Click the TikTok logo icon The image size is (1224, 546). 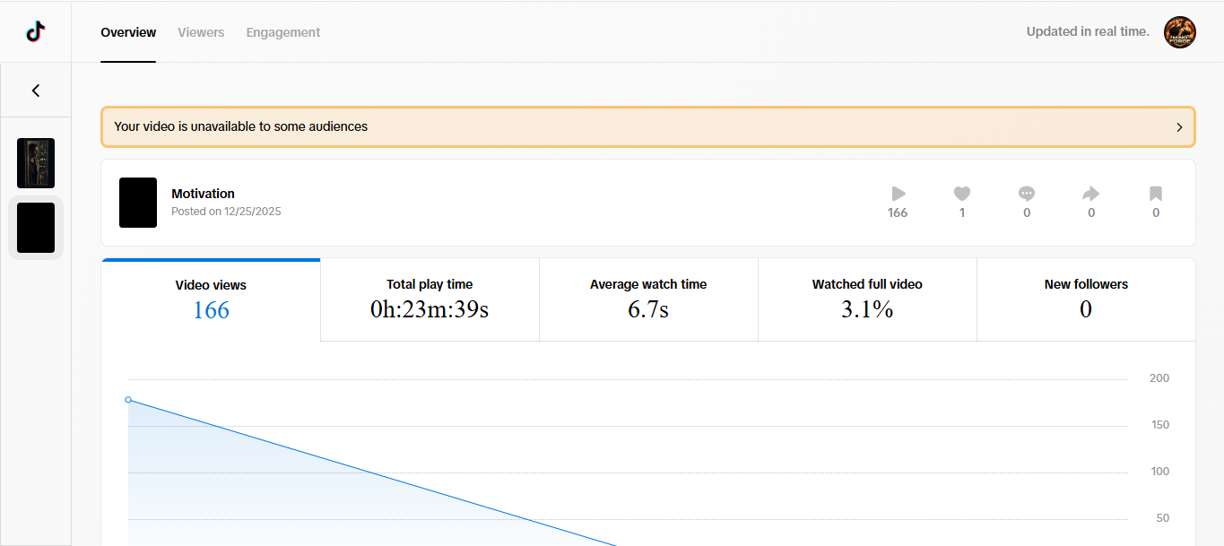(36, 32)
